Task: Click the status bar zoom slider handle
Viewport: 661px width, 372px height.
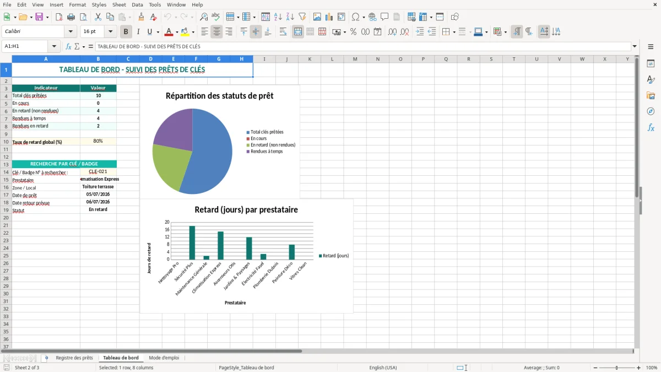Action: click(x=617, y=368)
